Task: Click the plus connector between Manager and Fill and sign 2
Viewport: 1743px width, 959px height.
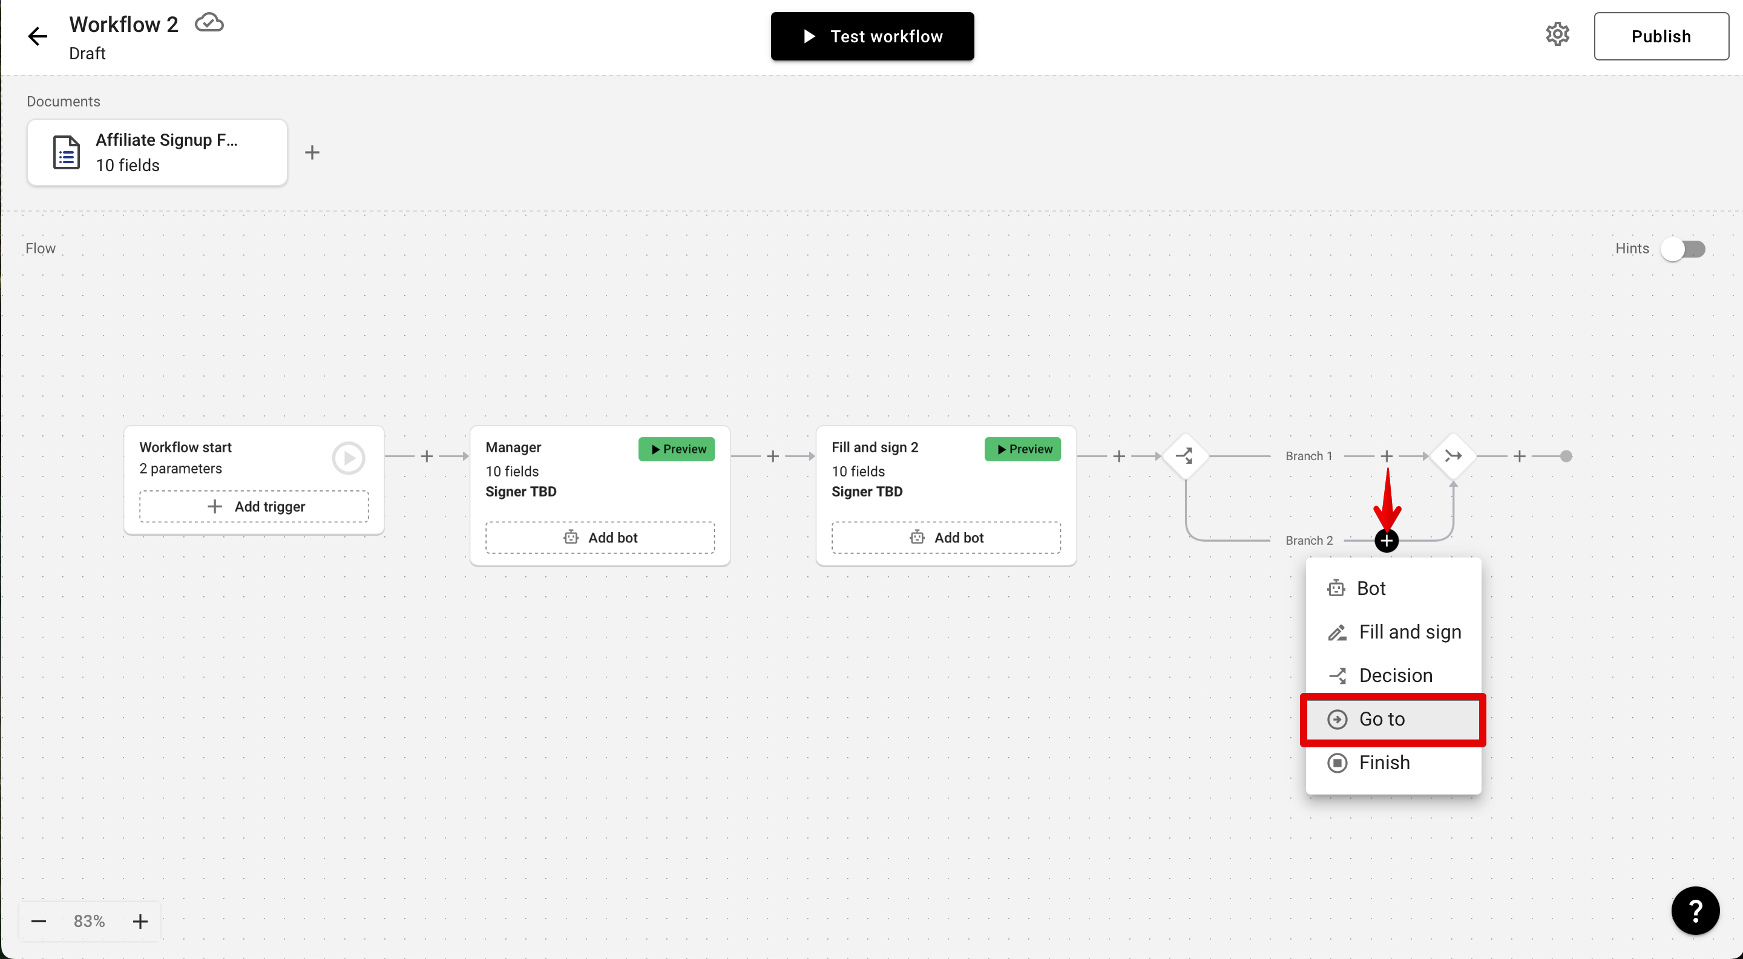Action: (x=772, y=455)
